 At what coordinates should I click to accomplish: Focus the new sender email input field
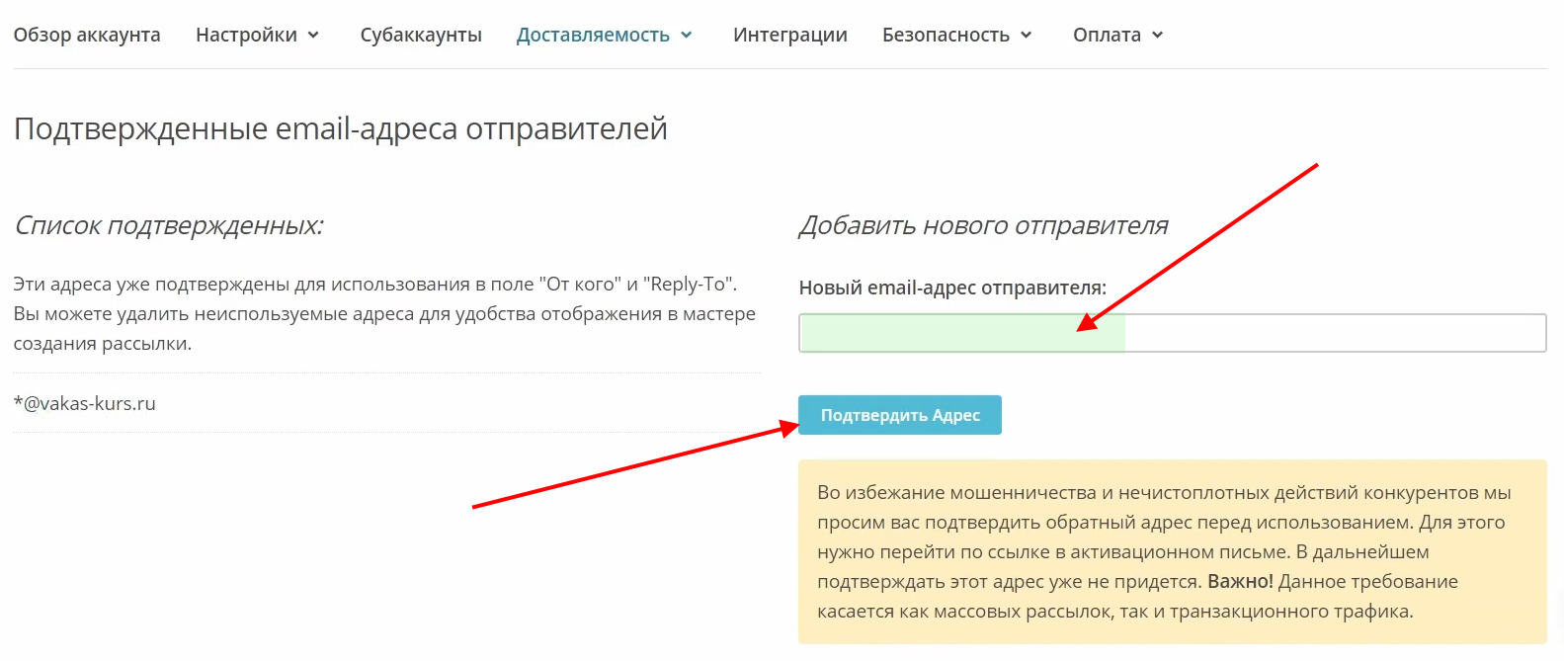click(x=1172, y=333)
